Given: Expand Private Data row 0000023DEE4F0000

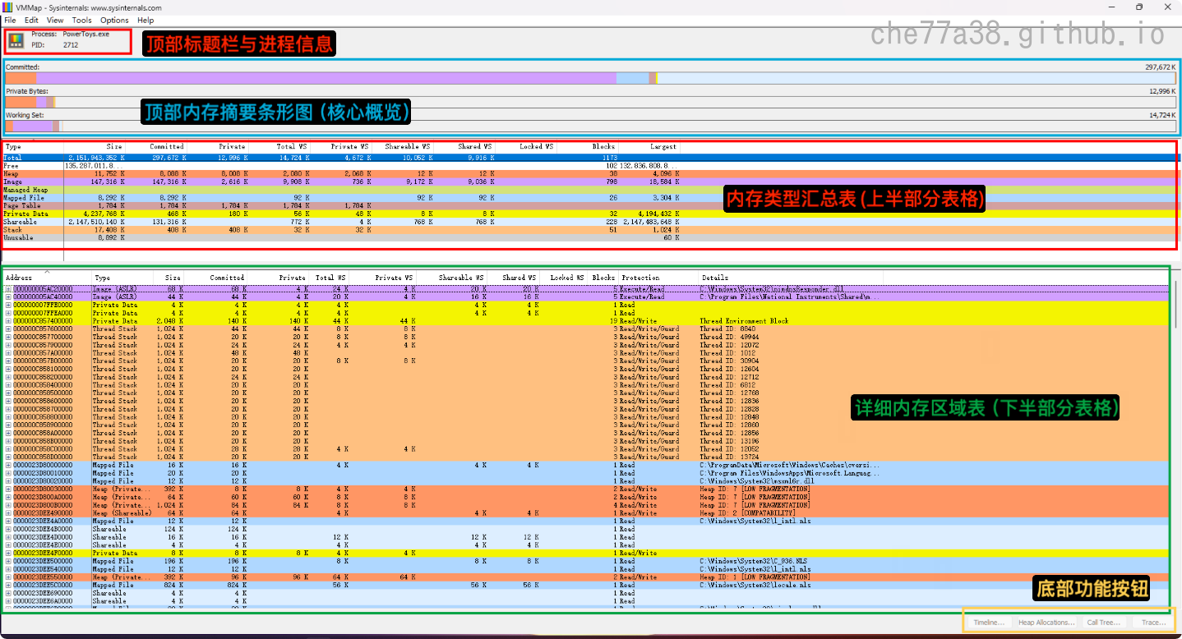Looking at the screenshot, I should pos(8,553).
